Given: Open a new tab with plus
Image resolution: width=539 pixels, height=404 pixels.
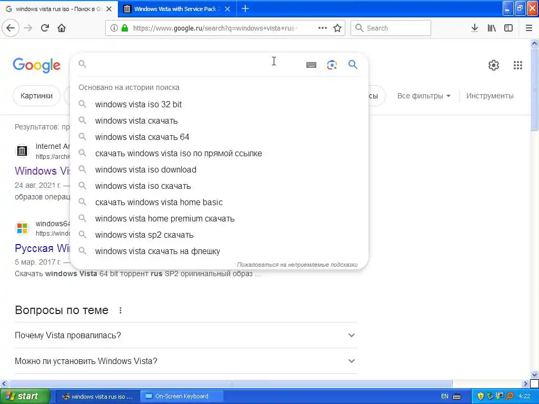Looking at the screenshot, I should [x=245, y=8].
